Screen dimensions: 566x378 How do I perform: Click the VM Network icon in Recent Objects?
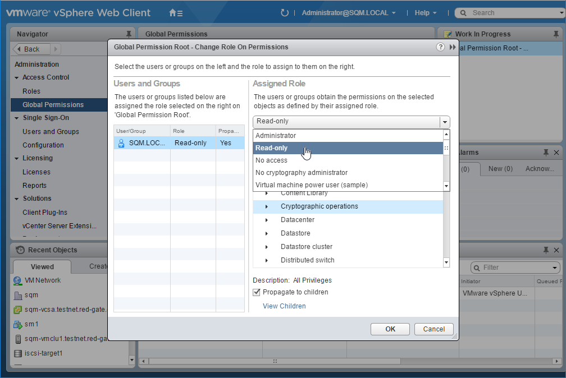tap(18, 280)
